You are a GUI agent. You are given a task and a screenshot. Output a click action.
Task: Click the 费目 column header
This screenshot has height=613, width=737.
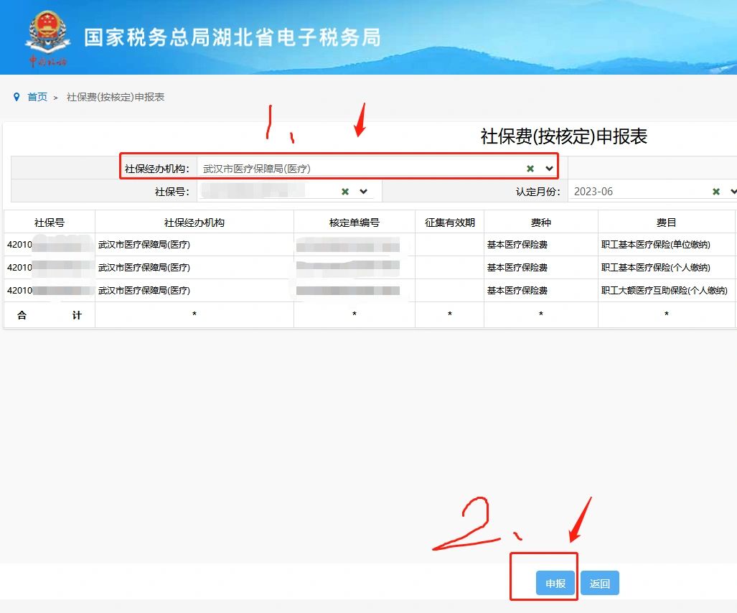[x=666, y=223]
